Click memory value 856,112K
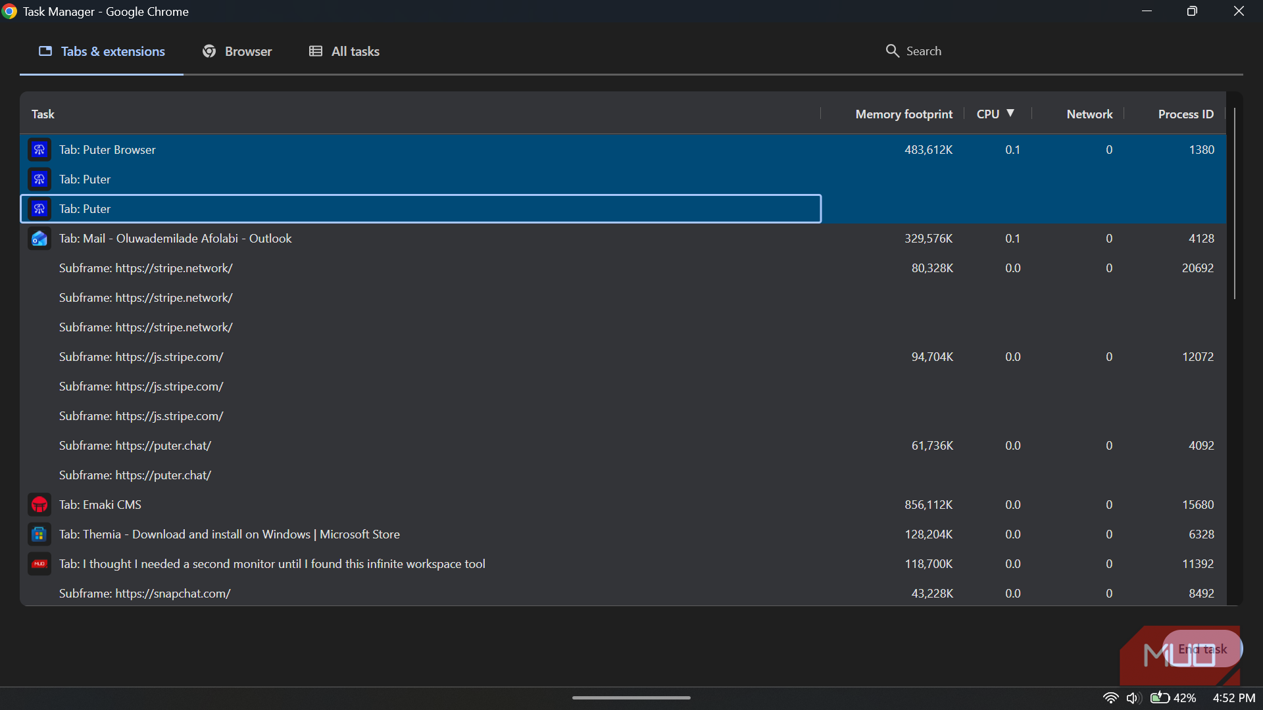 (x=928, y=505)
